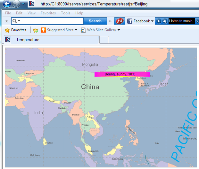Open the Tools menu
This screenshot has height=169, width=199.
pos(65,13)
